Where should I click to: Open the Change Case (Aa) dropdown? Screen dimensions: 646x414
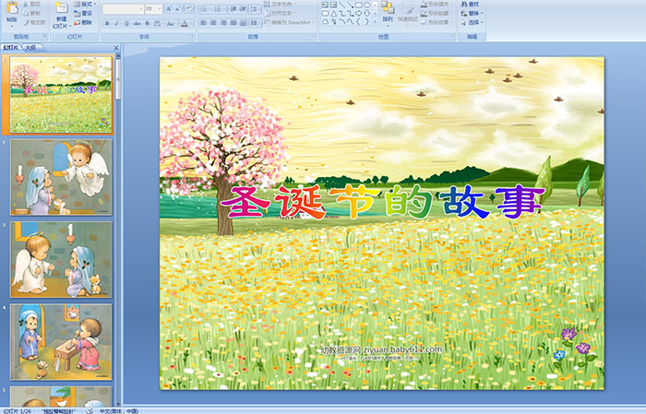(171, 23)
